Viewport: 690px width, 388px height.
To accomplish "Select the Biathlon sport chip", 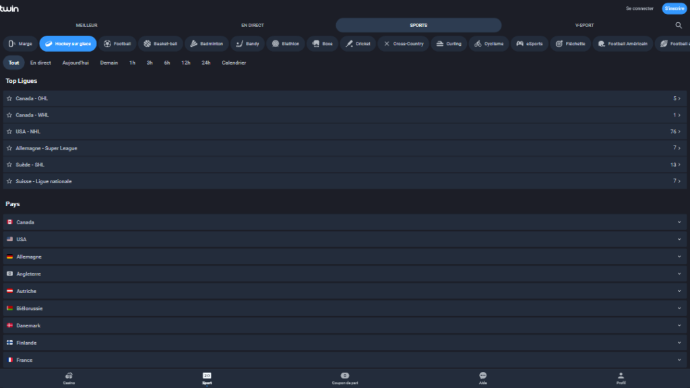I will 285,44.
